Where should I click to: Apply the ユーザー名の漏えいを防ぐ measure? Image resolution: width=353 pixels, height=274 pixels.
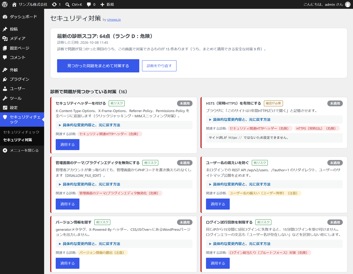click(218, 204)
